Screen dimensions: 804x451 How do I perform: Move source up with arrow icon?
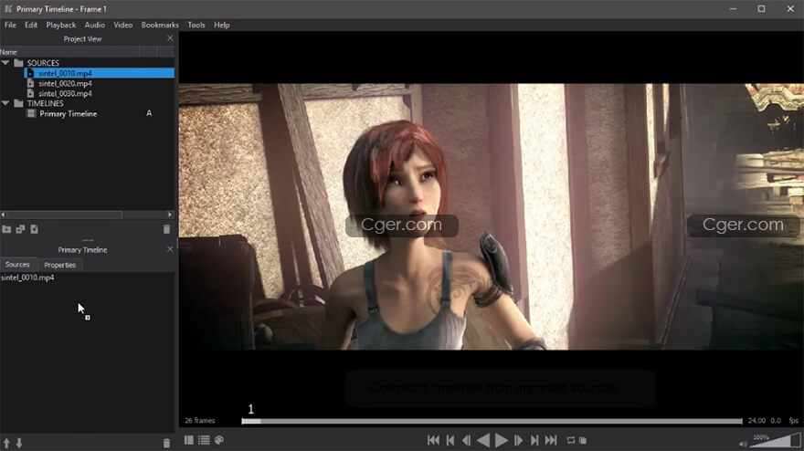tap(6, 444)
